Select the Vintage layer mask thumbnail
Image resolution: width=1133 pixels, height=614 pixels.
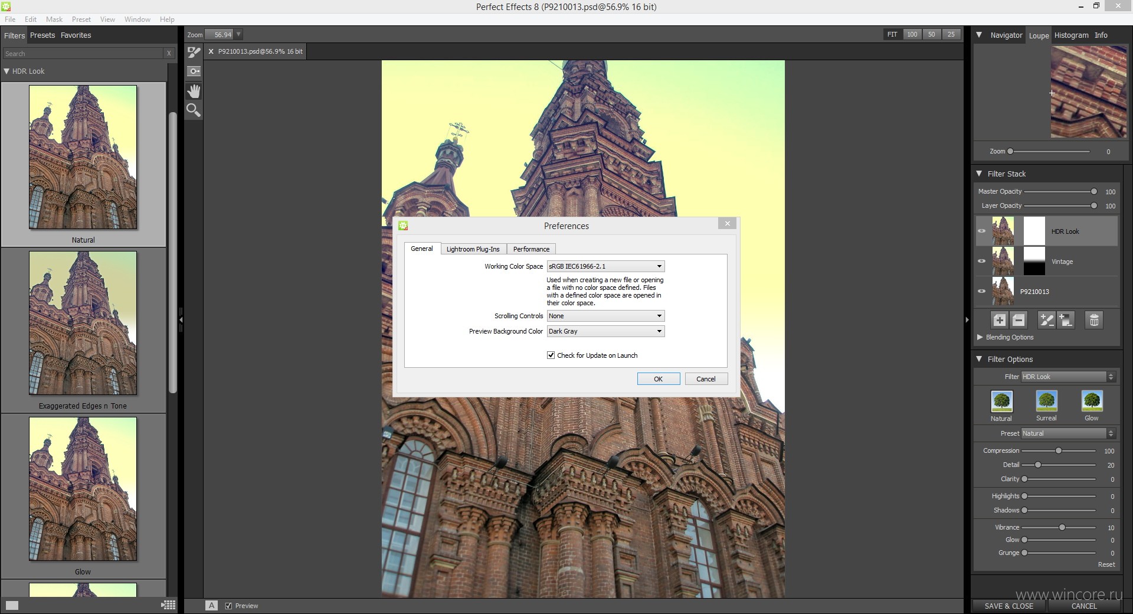point(1034,261)
